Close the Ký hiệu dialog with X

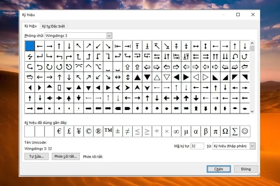253,15
